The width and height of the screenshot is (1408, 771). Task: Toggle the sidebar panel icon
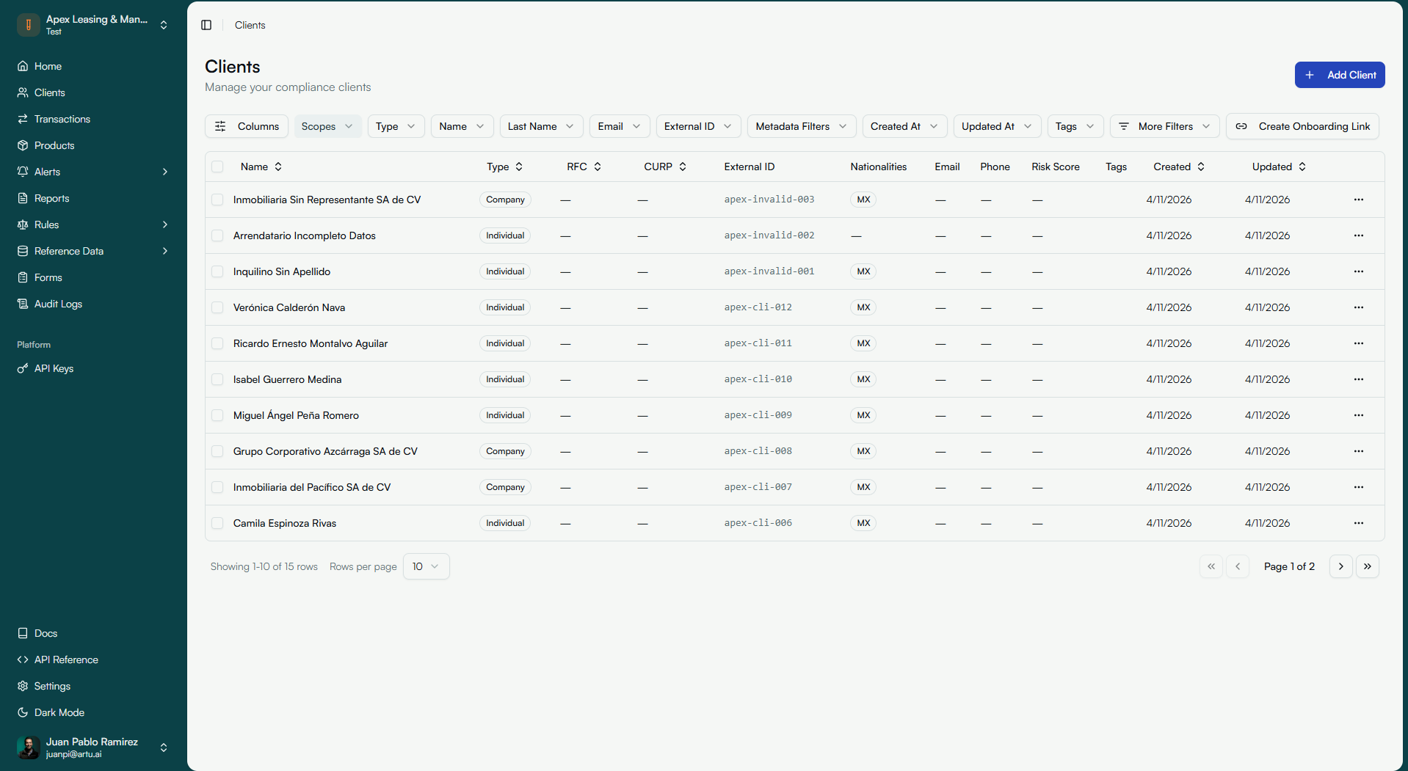point(206,25)
